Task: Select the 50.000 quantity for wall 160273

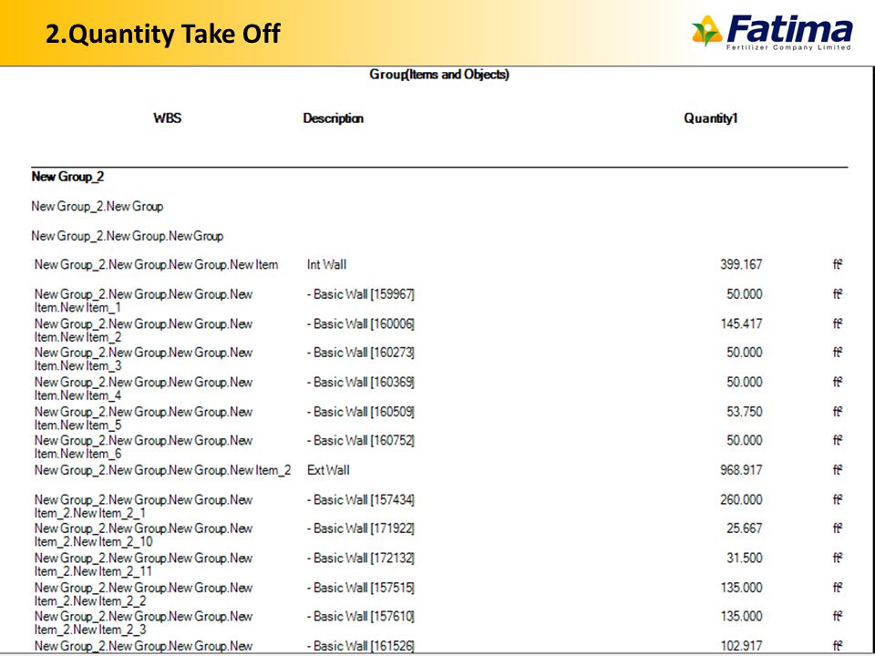Action: point(745,353)
